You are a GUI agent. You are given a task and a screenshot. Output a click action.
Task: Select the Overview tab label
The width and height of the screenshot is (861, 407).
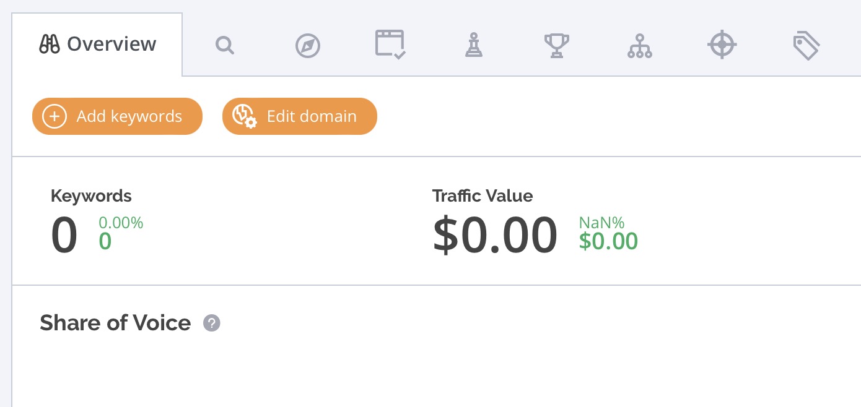click(x=111, y=44)
